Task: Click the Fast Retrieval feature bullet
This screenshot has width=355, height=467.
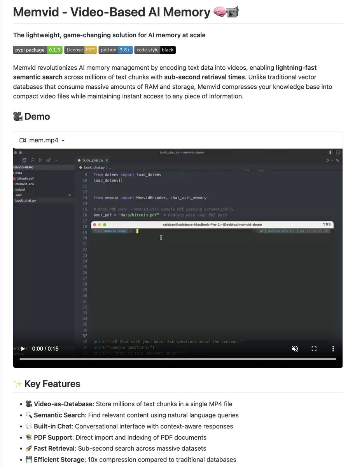Action: (116, 448)
